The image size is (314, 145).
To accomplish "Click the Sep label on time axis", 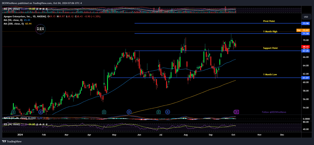I will (x=211, y=135).
